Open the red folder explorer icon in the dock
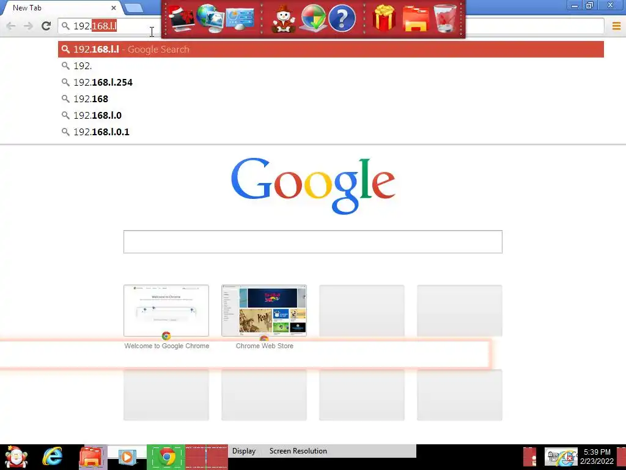Screen dimensions: 626x470 (x=415, y=19)
